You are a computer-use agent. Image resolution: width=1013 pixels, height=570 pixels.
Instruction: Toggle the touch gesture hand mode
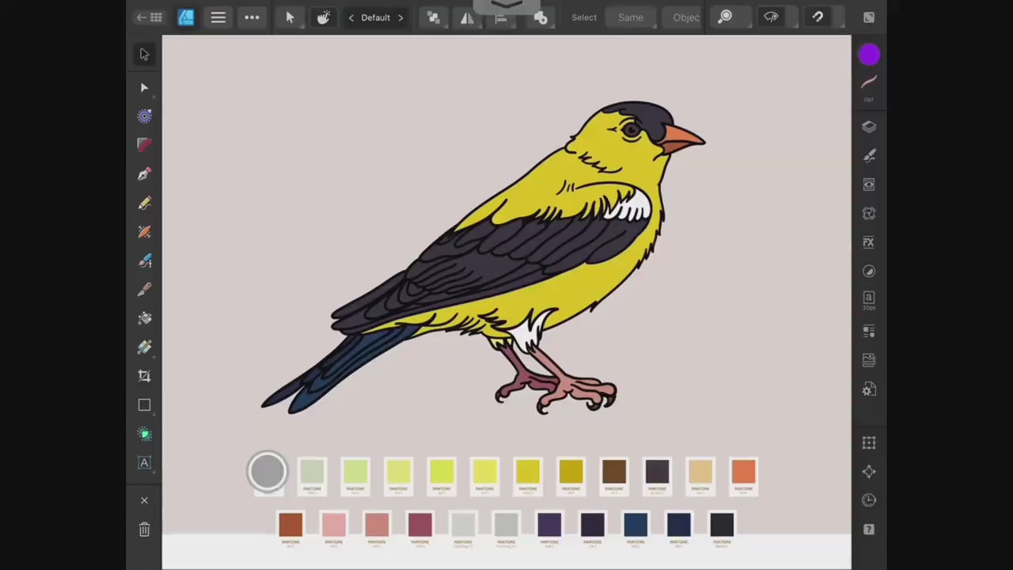tap(323, 17)
